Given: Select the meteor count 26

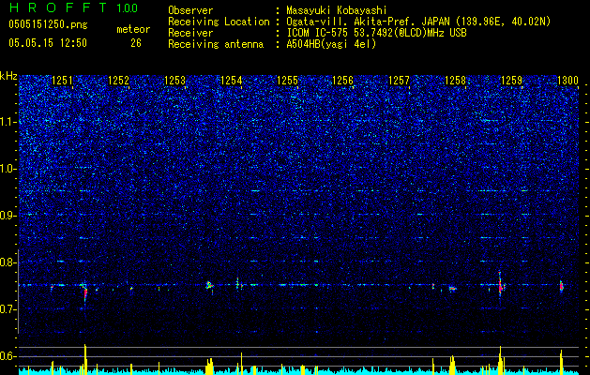Looking at the screenshot, I should 136,43.
